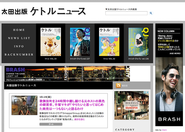This screenshot has height=132, width=185.
Task: Click the 10.14(金) article date
Action: click(45, 97)
